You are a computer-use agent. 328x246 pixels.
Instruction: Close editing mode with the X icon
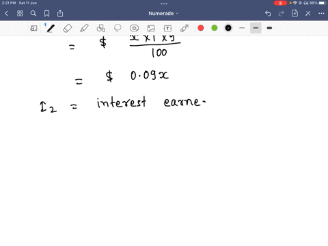click(x=308, y=14)
